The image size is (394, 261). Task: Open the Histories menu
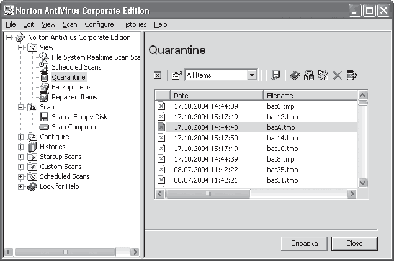tap(133, 24)
